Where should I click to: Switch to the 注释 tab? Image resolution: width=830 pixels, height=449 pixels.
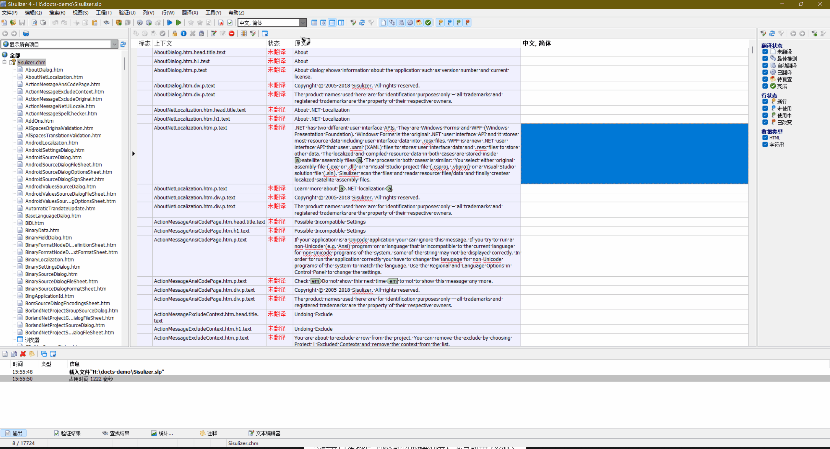(208, 433)
